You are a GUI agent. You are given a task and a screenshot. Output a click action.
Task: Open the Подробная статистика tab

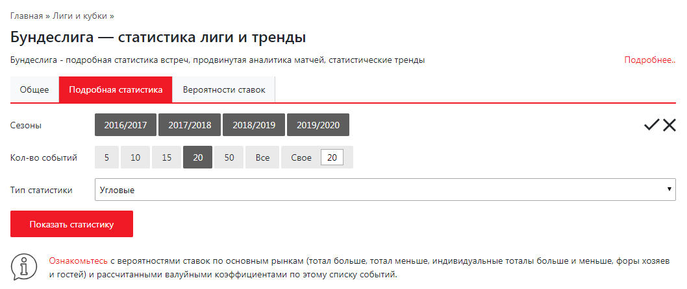[116, 90]
